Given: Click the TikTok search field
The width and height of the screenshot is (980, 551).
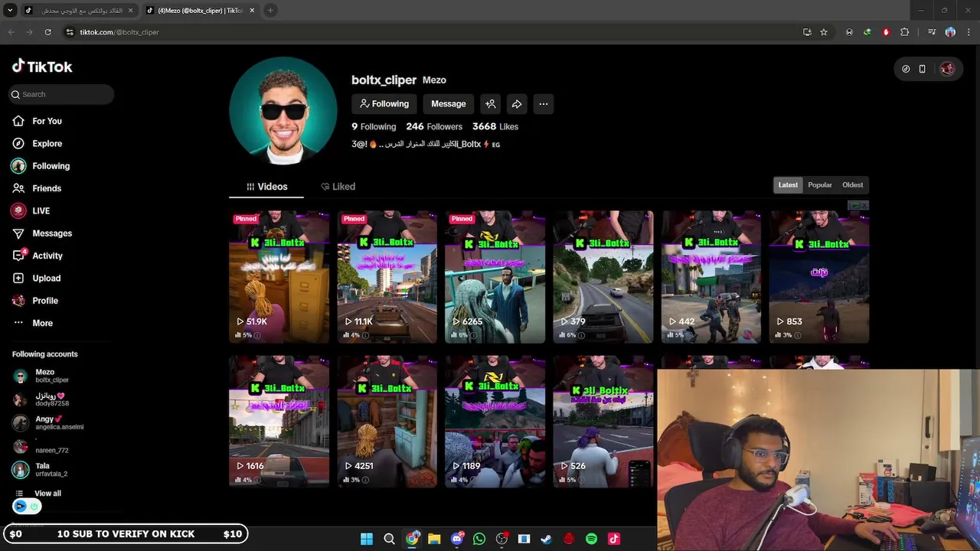Looking at the screenshot, I should click(x=62, y=94).
